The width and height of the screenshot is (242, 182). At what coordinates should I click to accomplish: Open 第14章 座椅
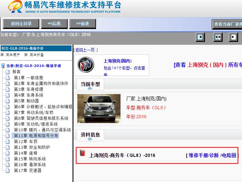point(26,153)
